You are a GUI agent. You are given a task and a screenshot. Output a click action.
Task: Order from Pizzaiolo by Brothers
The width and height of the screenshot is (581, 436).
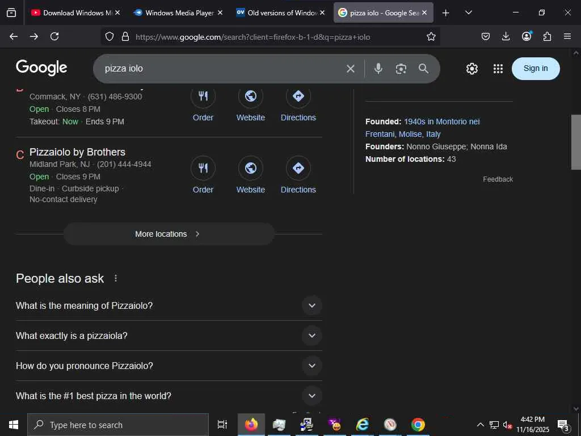click(203, 175)
